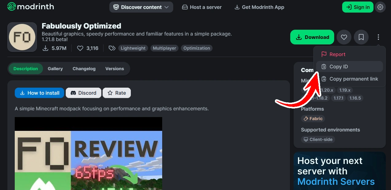The width and height of the screenshot is (391, 190).
Task: Click the tags icon beside Lightweight
Action: tap(112, 48)
